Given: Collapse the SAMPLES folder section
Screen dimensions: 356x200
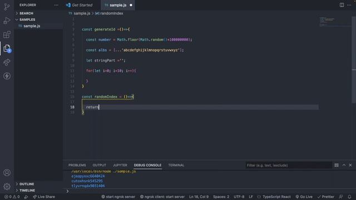Looking at the screenshot, I should click(x=27, y=20).
